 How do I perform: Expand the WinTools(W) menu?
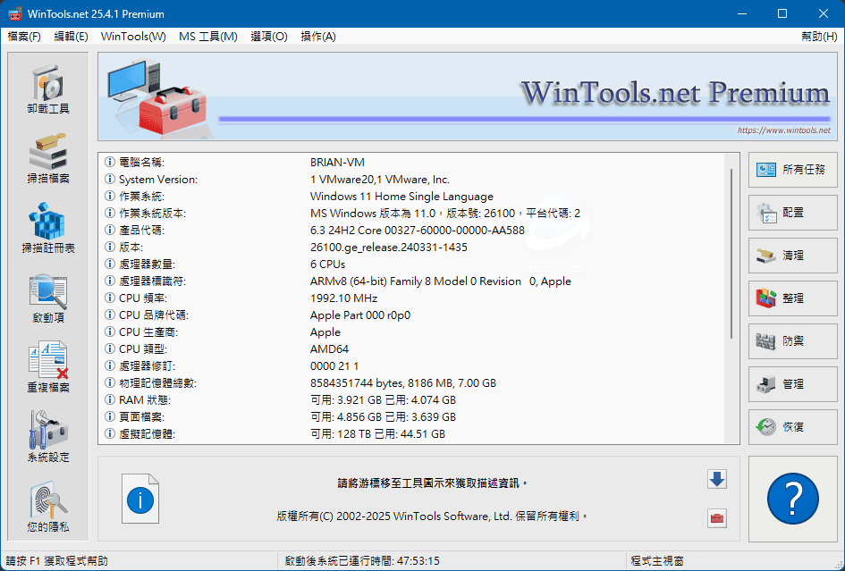coord(133,37)
